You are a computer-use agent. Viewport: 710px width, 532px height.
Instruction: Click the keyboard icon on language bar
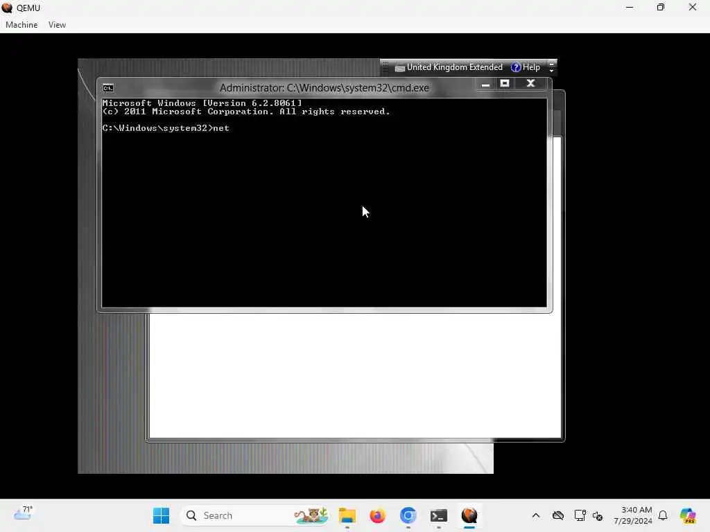point(399,68)
